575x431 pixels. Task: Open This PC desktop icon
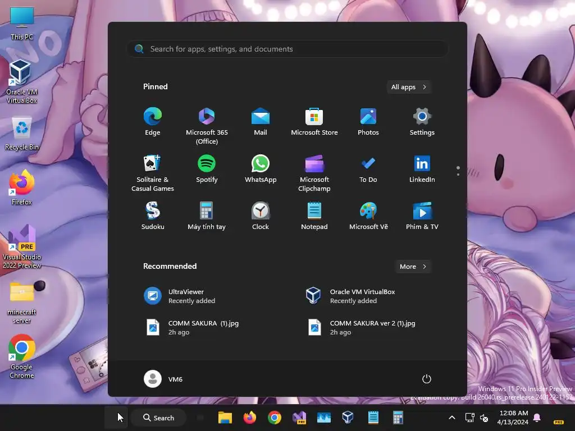tap(22, 24)
